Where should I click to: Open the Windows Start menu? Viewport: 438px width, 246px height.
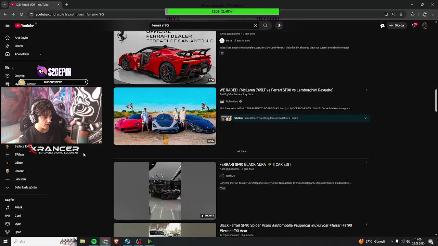[x=5, y=242]
